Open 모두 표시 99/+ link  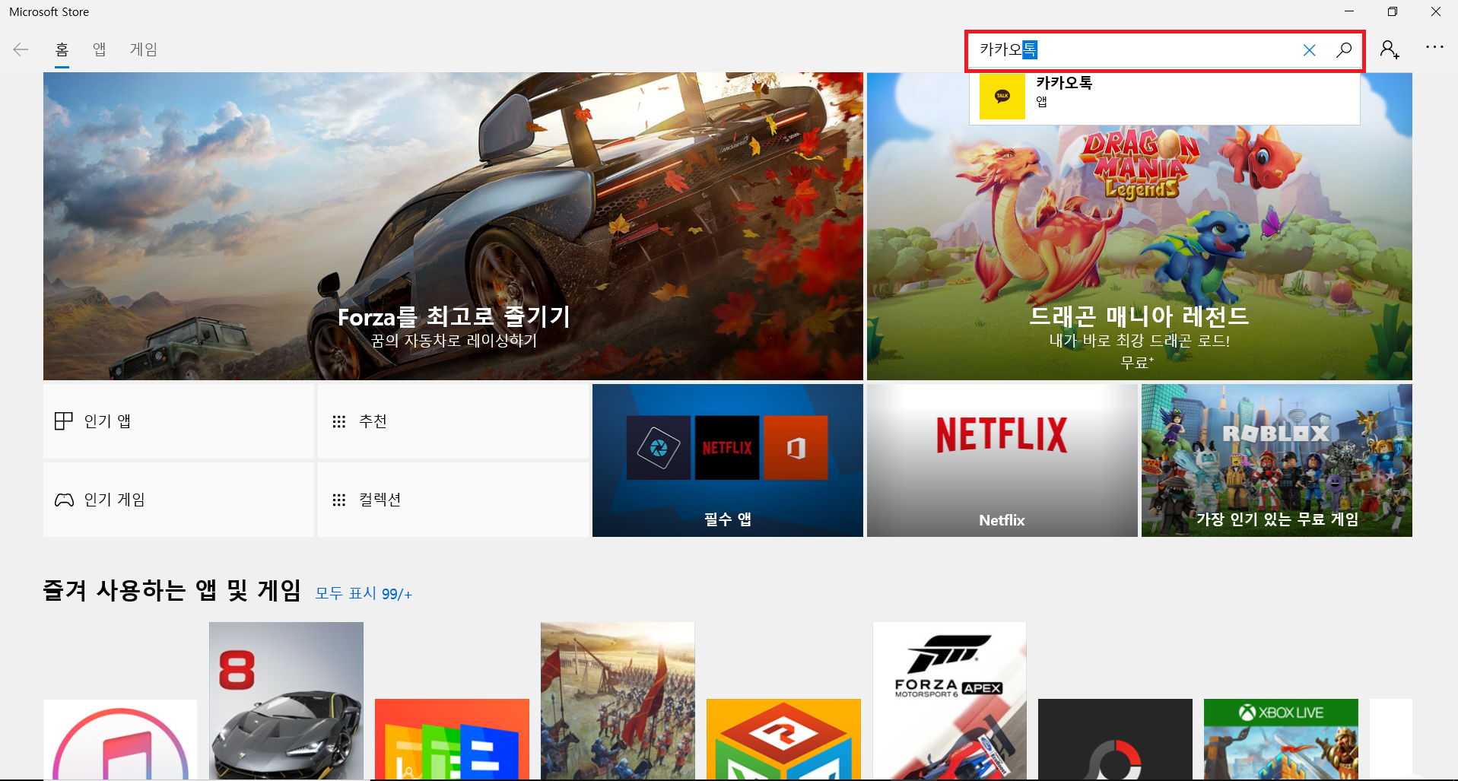[364, 593]
